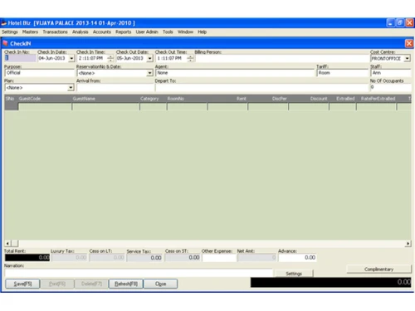This screenshot has width=415, height=311.
Task: Click the Save[F5] button
Action: tap(22, 284)
